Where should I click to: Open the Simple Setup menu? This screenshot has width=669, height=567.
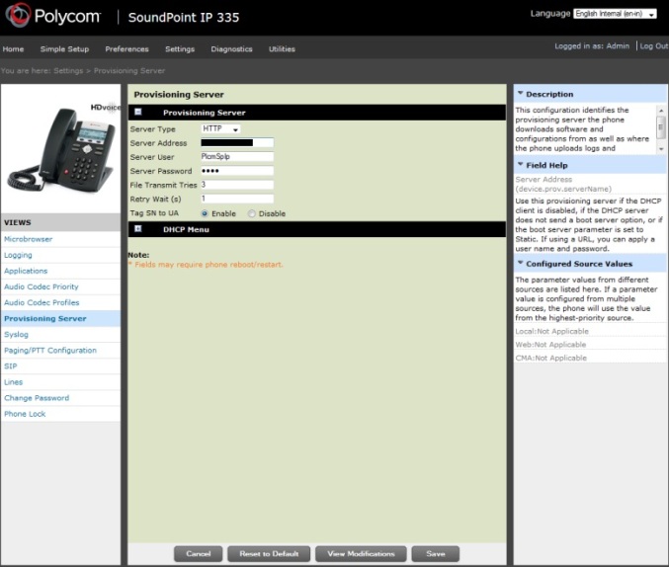(64, 49)
